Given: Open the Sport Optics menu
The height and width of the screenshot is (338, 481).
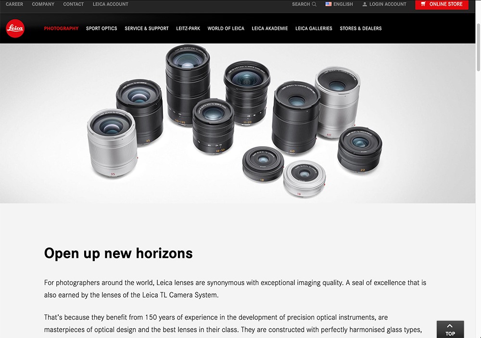Looking at the screenshot, I should coord(101,28).
